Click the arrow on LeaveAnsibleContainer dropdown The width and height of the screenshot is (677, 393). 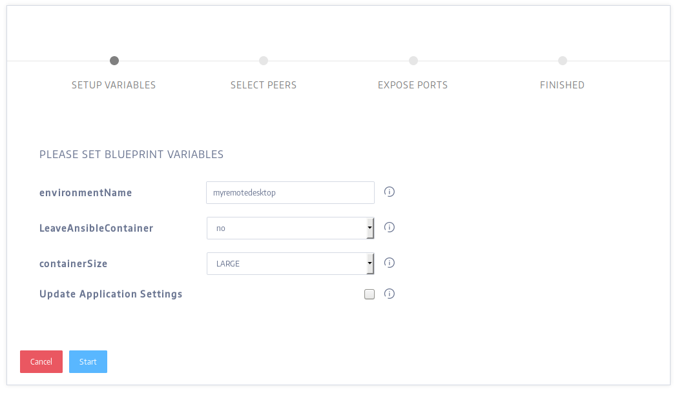coord(370,228)
